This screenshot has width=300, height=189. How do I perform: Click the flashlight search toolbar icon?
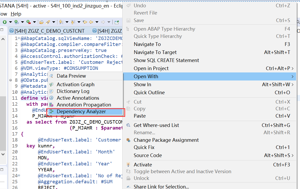47,22
